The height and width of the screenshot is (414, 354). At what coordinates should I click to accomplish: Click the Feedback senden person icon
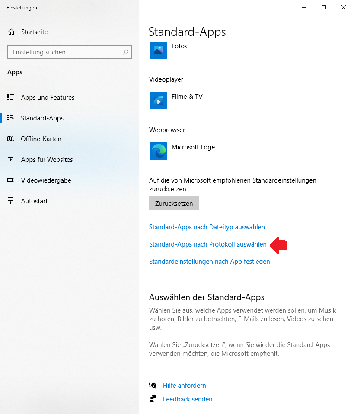pyautogui.click(x=152, y=399)
